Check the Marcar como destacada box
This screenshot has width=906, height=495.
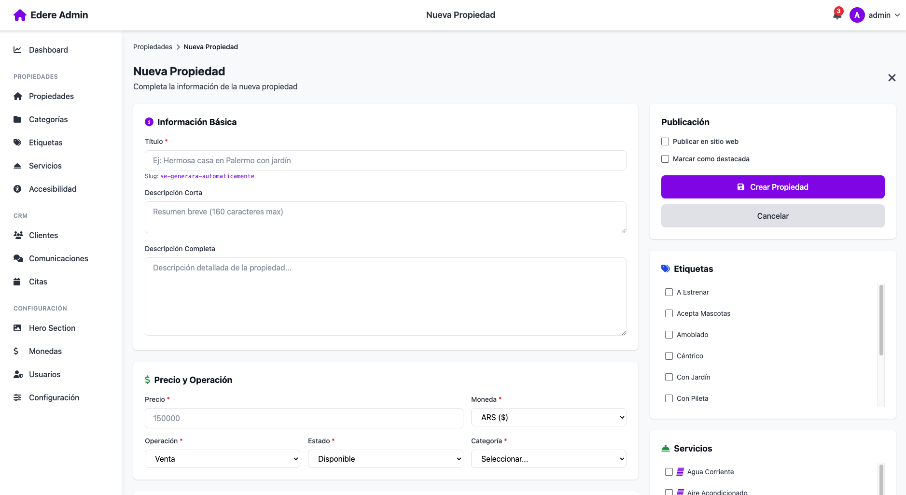click(665, 159)
